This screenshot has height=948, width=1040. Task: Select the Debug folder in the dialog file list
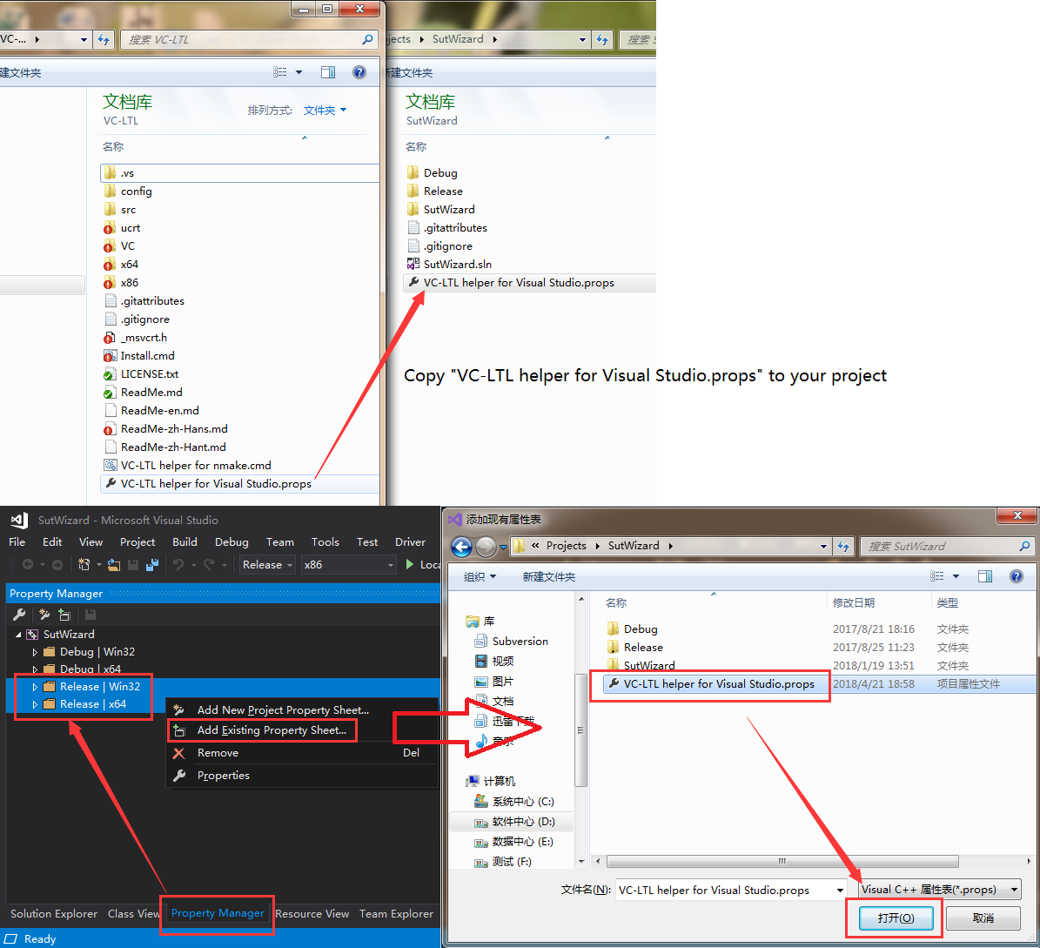pos(641,629)
